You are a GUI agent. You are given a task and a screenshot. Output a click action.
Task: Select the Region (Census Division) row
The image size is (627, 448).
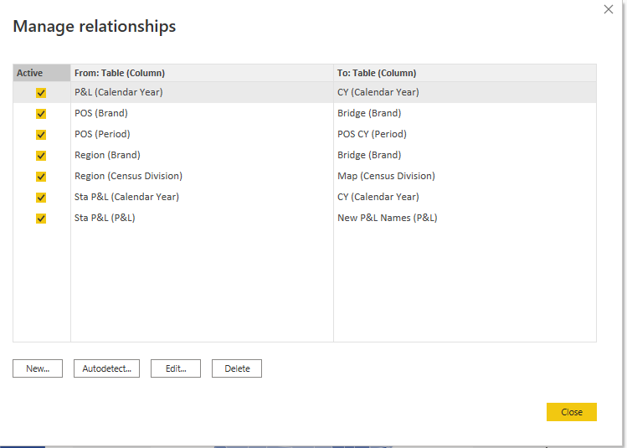point(305,176)
